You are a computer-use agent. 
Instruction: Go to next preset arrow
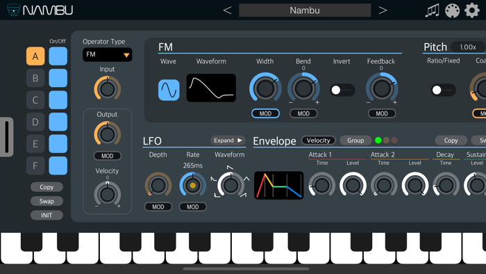tap(383, 10)
